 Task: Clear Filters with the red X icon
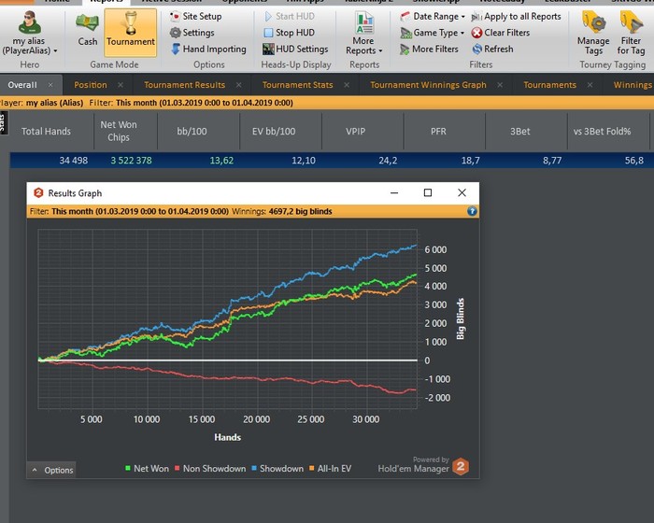pyautogui.click(x=501, y=33)
